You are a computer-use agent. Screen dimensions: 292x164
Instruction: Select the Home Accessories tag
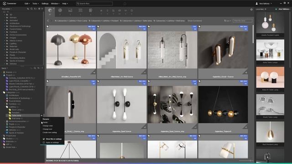click(x=17, y=121)
